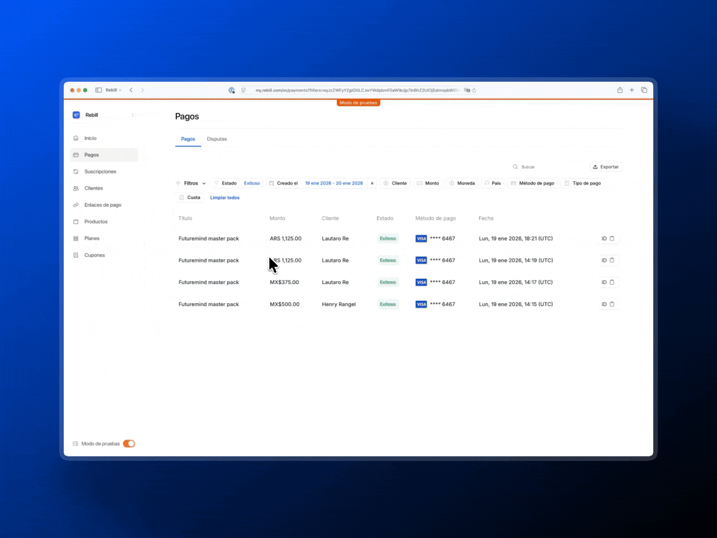Open Productos section icon
The width and height of the screenshot is (717, 538).
[76, 222]
